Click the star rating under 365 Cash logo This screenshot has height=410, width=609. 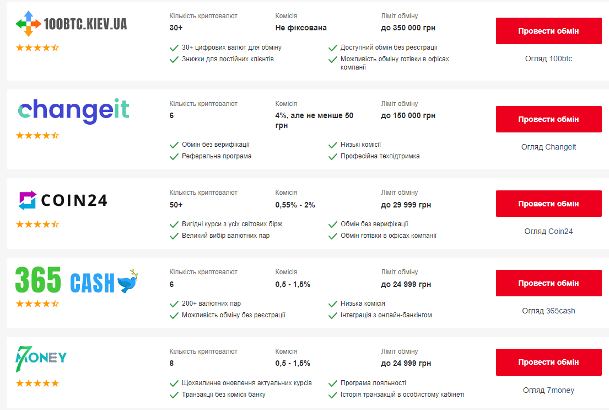37,304
